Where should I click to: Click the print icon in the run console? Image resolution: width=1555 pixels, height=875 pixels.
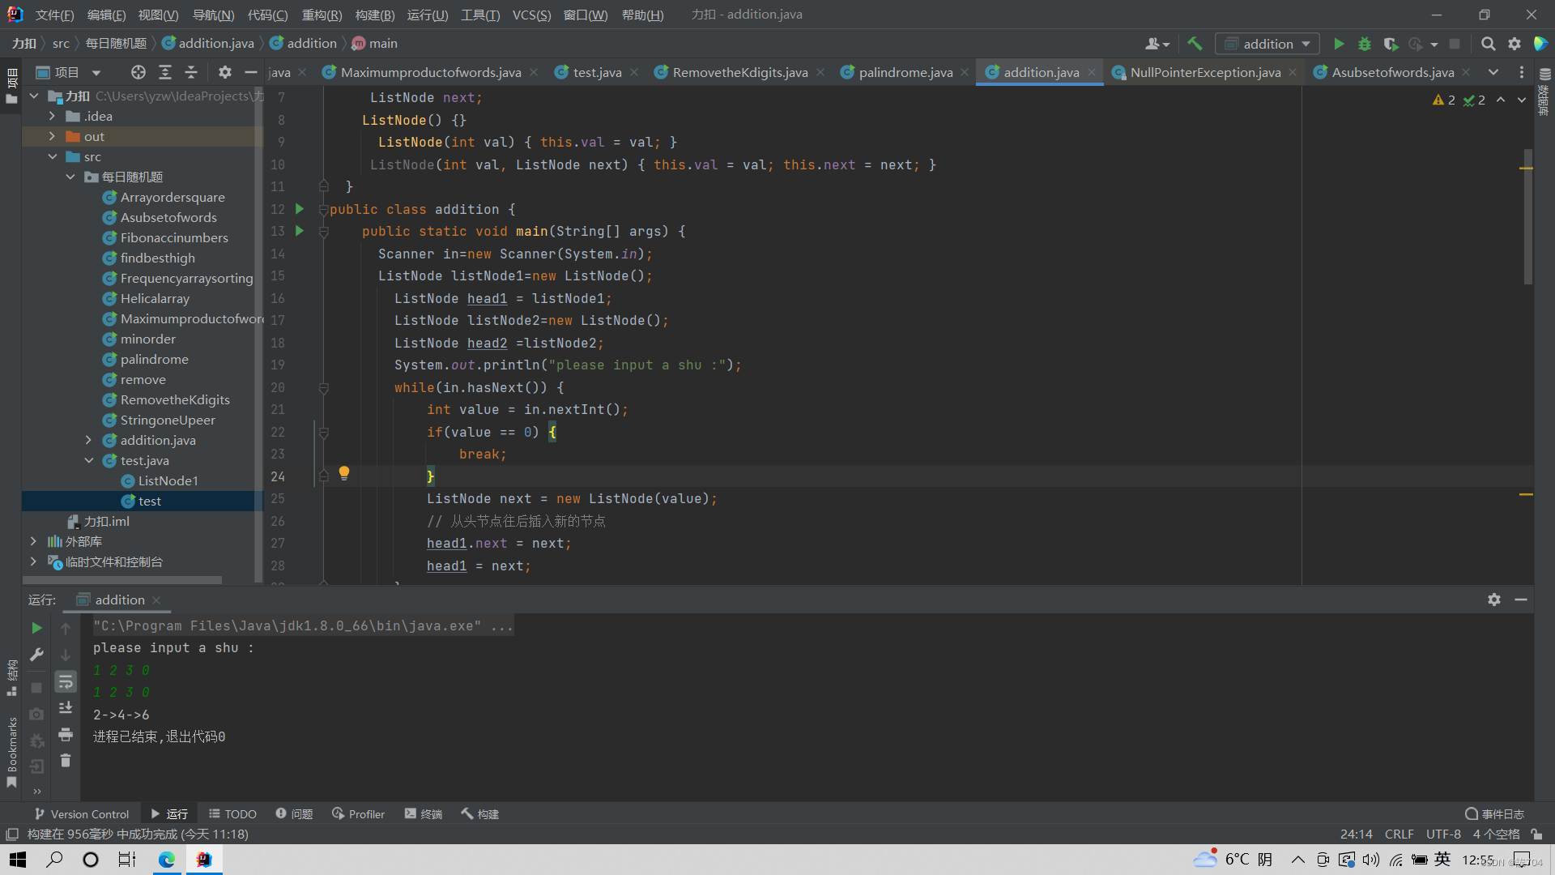pos(66,735)
